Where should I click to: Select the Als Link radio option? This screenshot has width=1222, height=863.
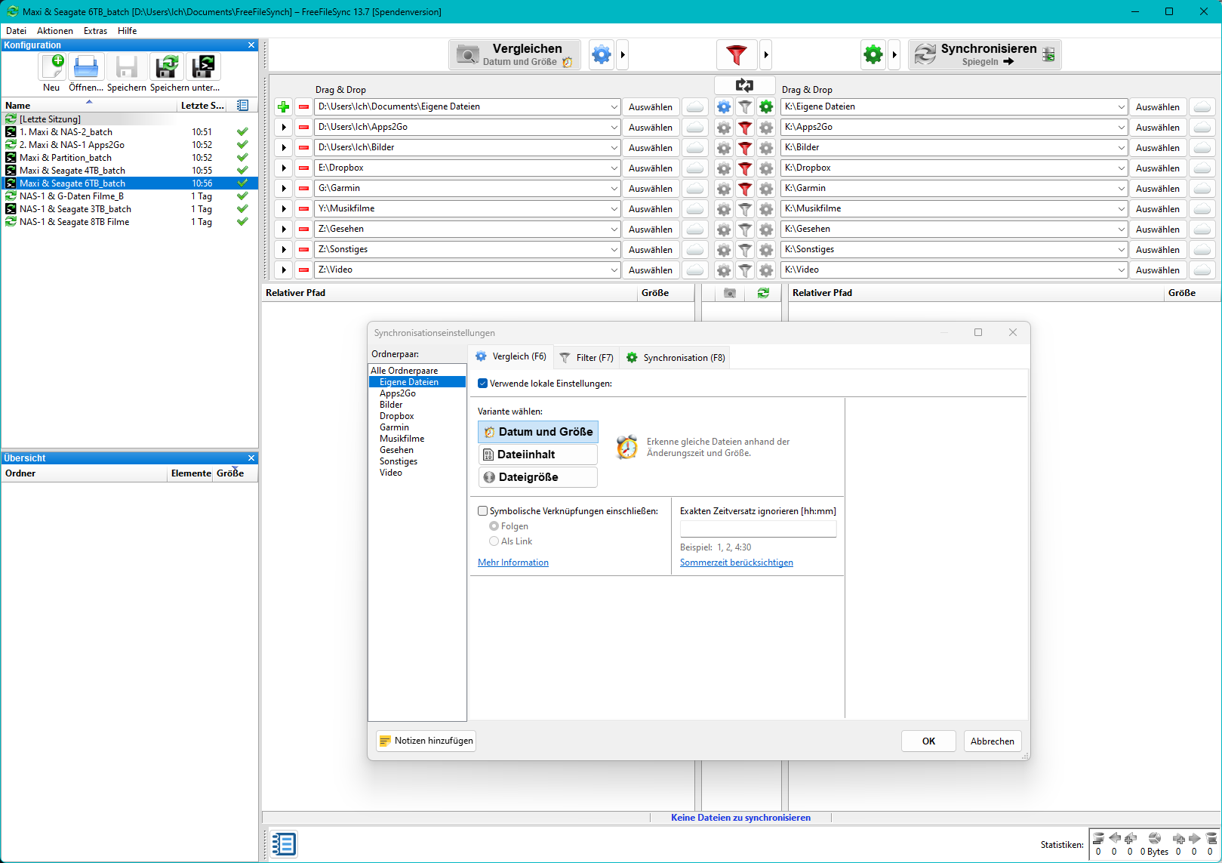click(x=494, y=541)
